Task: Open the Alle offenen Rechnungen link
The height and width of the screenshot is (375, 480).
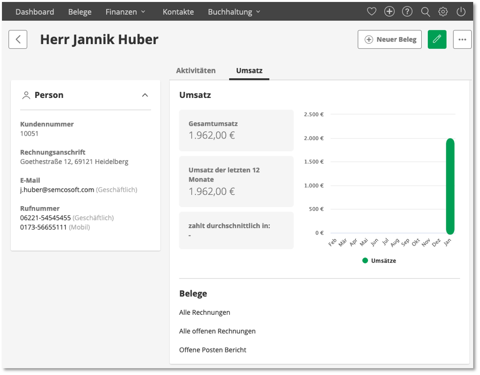Action: pyautogui.click(x=217, y=331)
